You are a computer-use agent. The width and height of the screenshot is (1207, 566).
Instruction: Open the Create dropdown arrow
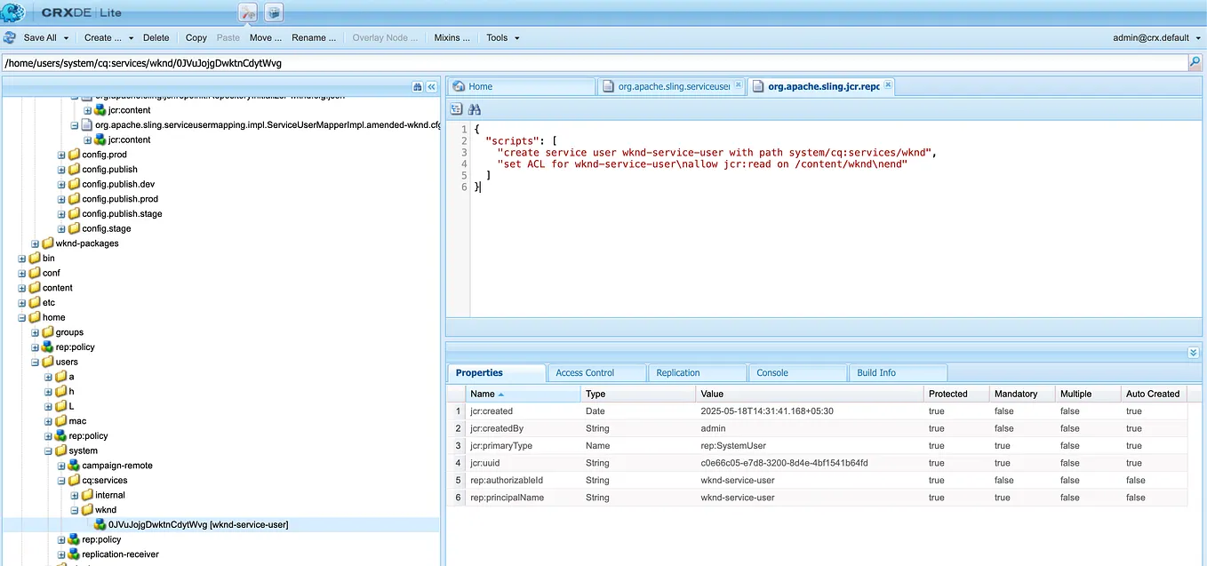click(x=131, y=38)
